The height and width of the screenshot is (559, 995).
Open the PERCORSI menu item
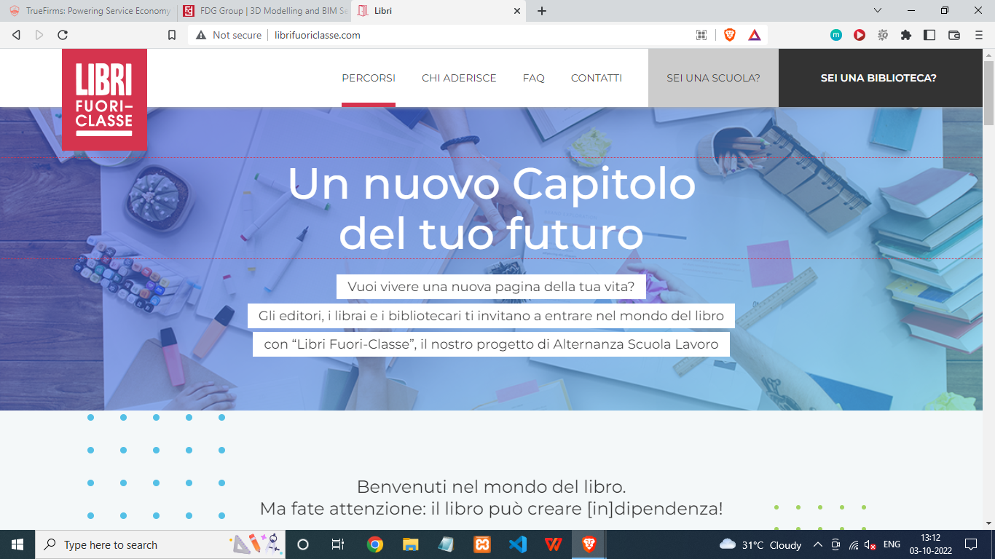(x=369, y=78)
